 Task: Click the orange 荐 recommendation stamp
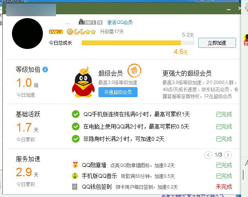click(x=134, y=71)
